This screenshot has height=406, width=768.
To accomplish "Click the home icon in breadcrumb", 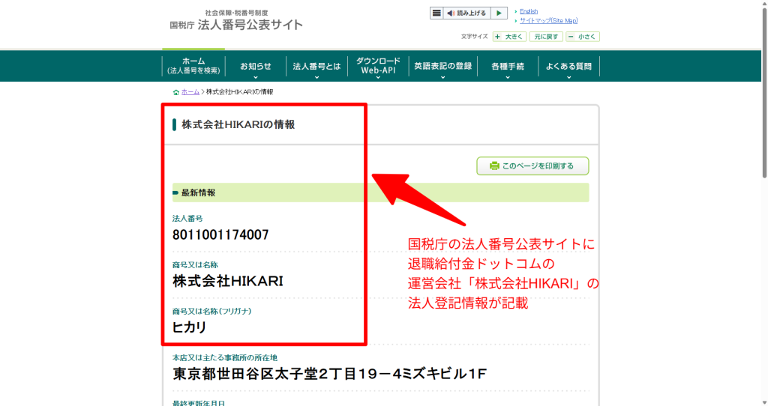I will (x=175, y=92).
